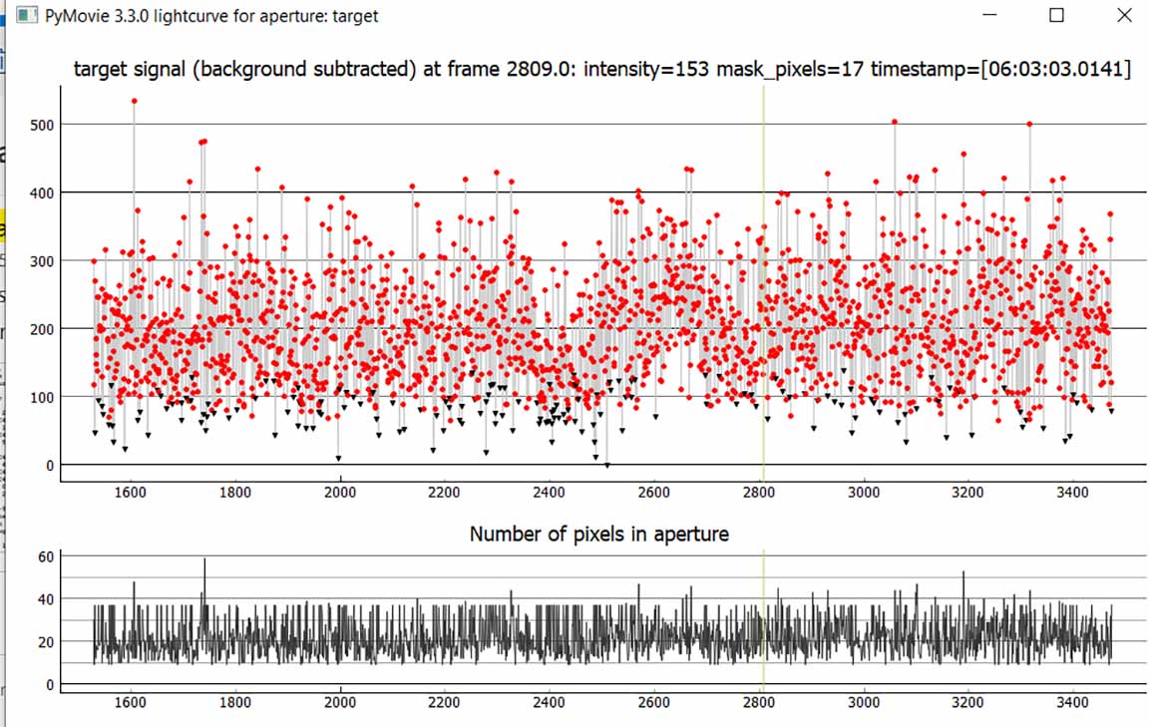
Task: Click the 2400 label on the lightcurve x-axis
Action: tap(549, 492)
